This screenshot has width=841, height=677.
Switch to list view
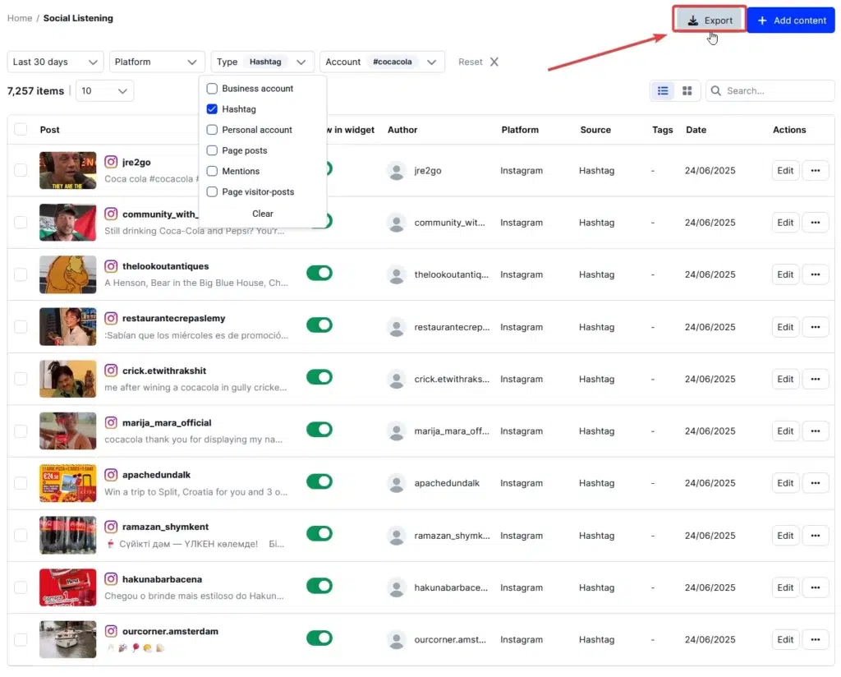pos(663,90)
